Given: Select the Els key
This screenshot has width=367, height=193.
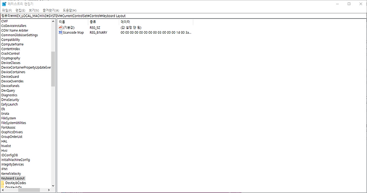Looking at the screenshot, I should click(3, 109).
